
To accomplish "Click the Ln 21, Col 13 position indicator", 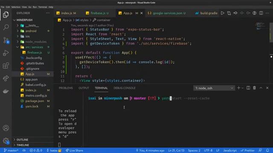I will point(176,150).
